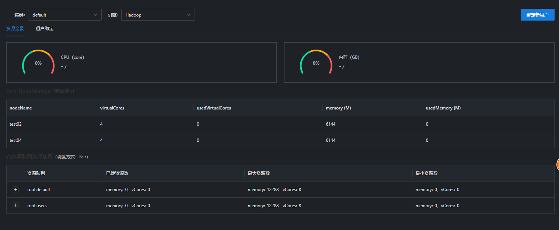The image size is (559, 230).
Task: Click the 最小资源数 column header
Action: (427, 173)
